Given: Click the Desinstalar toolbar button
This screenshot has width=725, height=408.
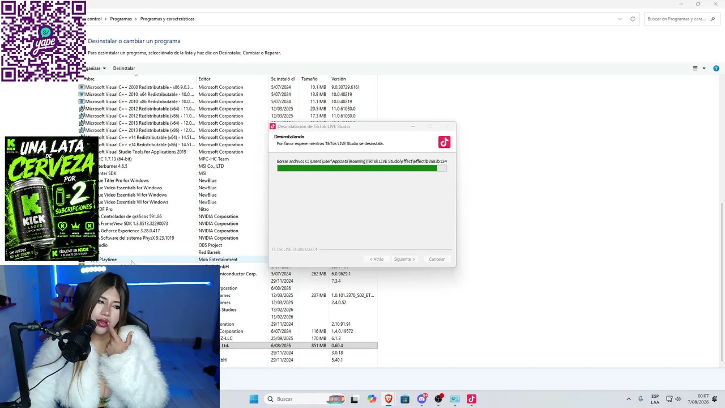Looking at the screenshot, I should tap(123, 68).
